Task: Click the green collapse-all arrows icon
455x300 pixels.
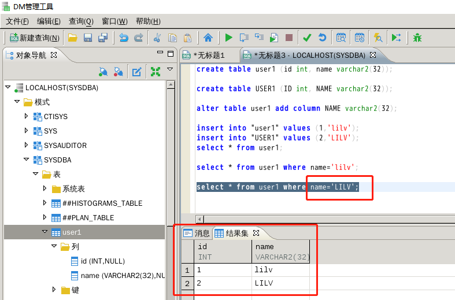Action: point(156,72)
